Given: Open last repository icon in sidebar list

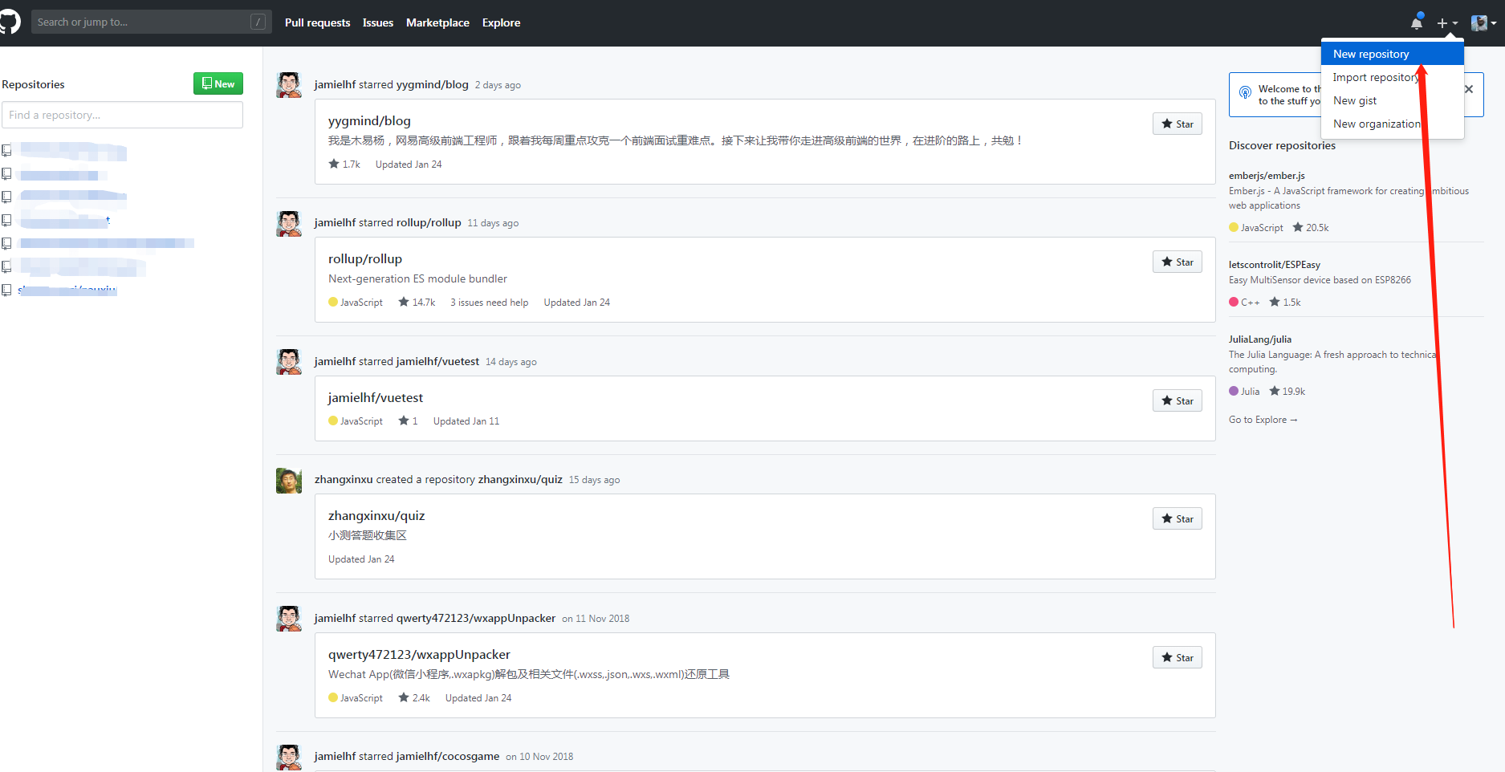Looking at the screenshot, I should pyautogui.click(x=6, y=290).
